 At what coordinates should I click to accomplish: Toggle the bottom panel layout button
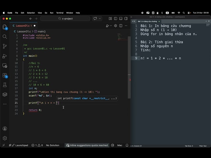point(121,18)
